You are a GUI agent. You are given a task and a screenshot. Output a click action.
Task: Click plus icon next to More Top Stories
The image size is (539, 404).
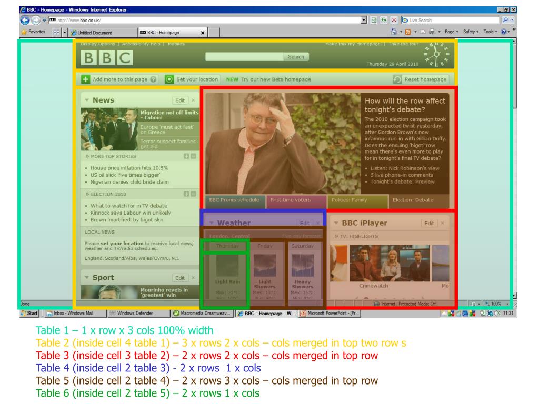[186, 156]
